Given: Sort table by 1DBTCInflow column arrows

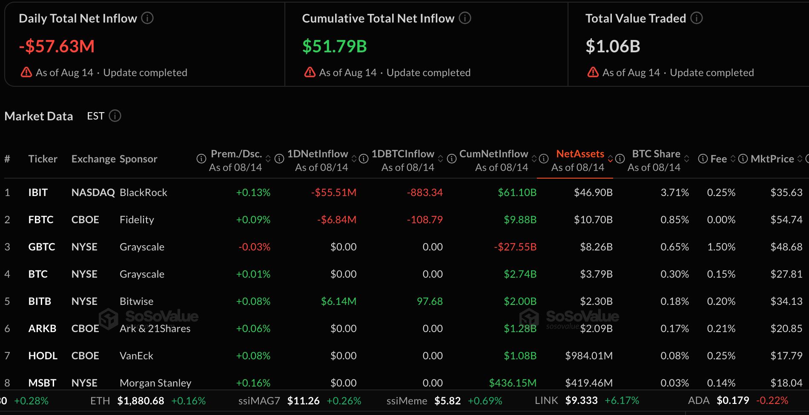Looking at the screenshot, I should tap(440, 159).
